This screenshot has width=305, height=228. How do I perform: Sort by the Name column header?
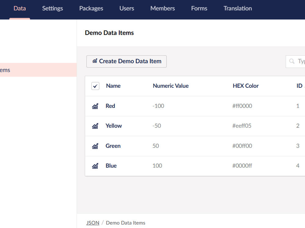(x=113, y=86)
